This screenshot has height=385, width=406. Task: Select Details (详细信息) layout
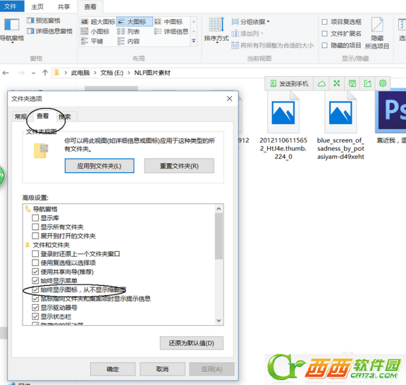(x=171, y=32)
